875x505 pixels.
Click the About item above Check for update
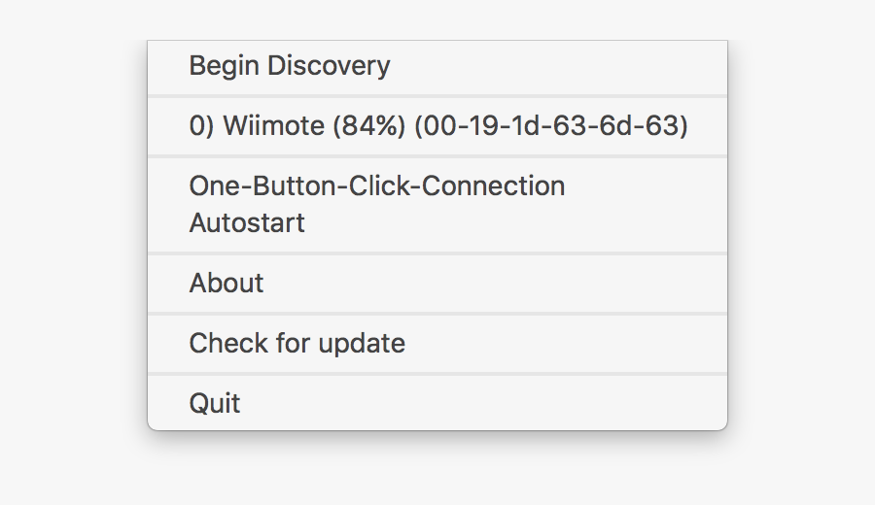pos(227,284)
